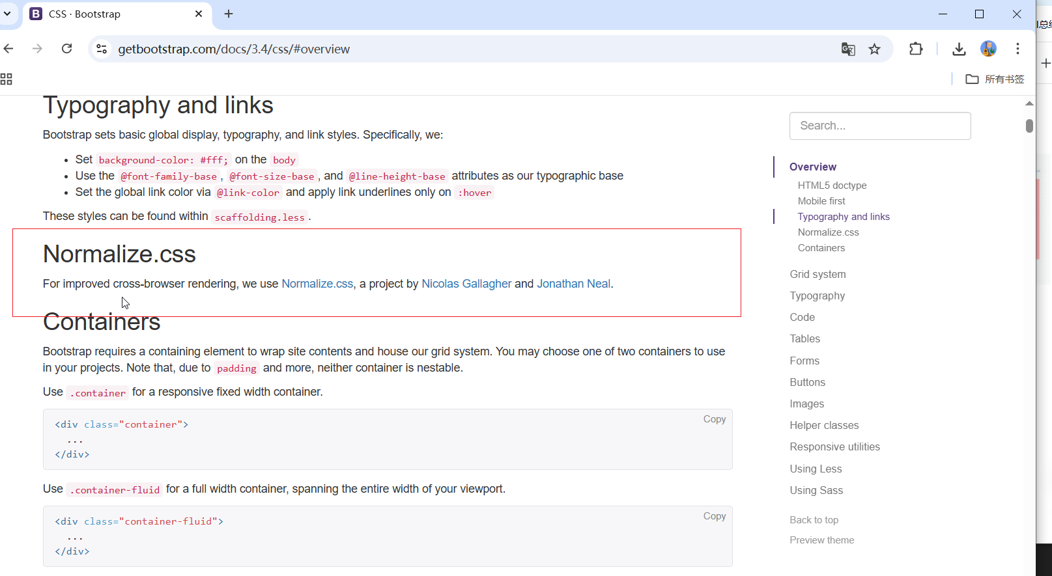Screen dimensions: 1052x576
Task: Open the tab search dropdown arrow
Action: point(7,14)
